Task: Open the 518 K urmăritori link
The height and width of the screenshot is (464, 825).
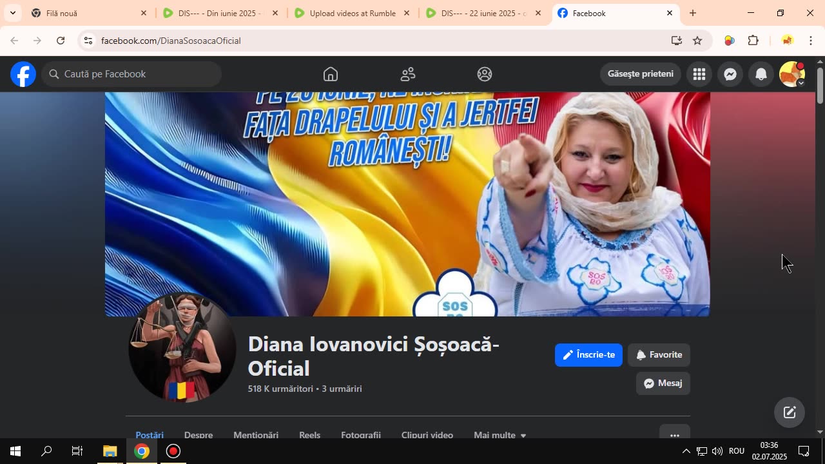Action: [280, 389]
